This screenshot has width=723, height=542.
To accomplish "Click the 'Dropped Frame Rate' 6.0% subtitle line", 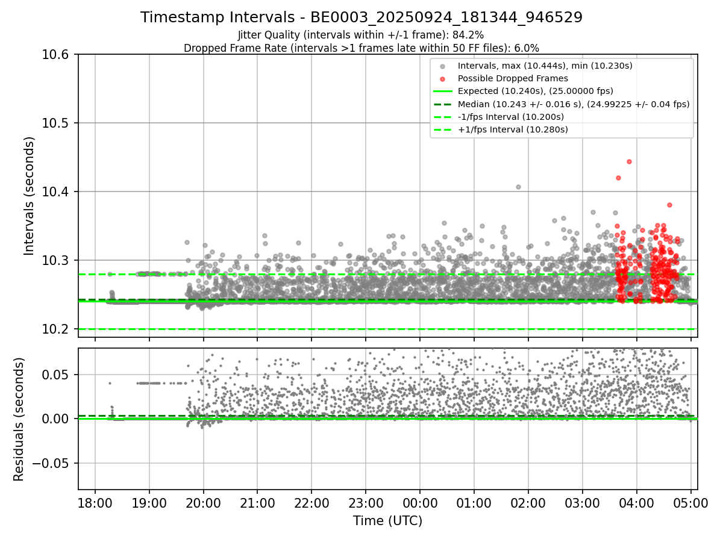I will (361, 48).
